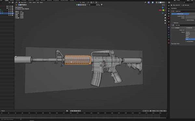Switch decimate mode to Un-Subdivide tab

pyautogui.click(x=189, y=28)
